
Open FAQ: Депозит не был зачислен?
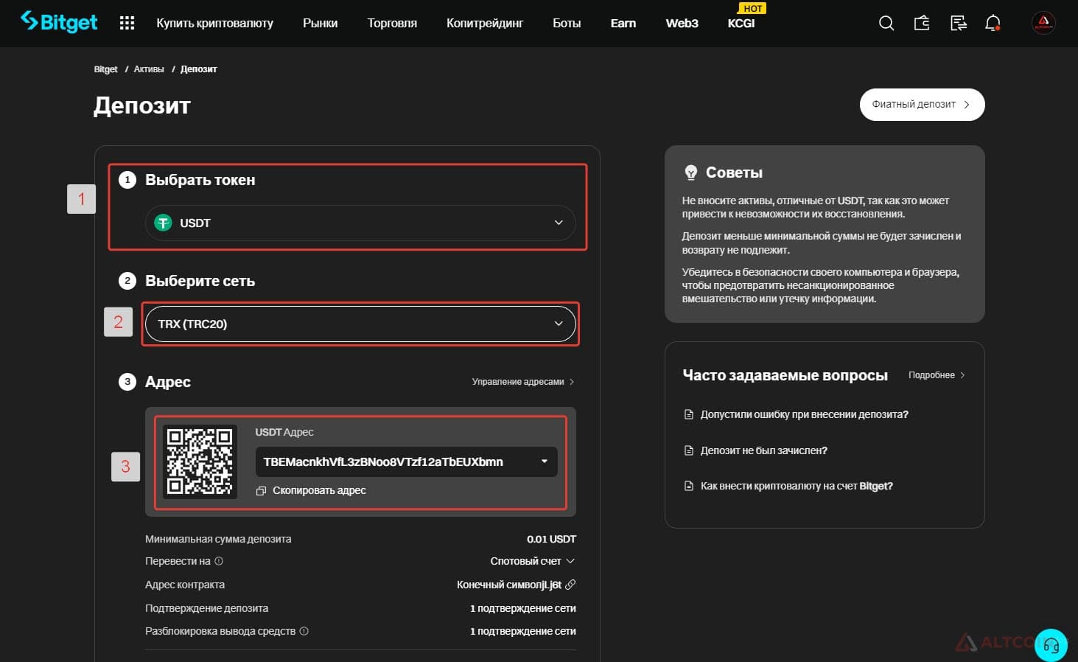coord(763,450)
